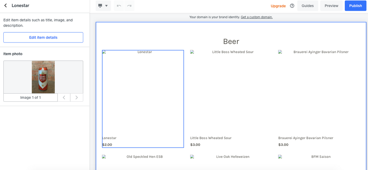368x170 pixels.
Task: Go to previous item photo
Action: [64, 98]
